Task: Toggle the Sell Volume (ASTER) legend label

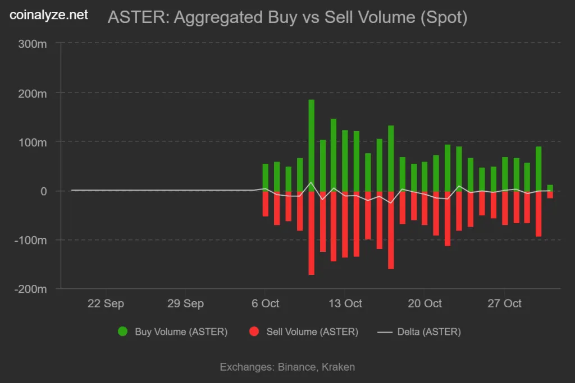Action: tap(312, 331)
